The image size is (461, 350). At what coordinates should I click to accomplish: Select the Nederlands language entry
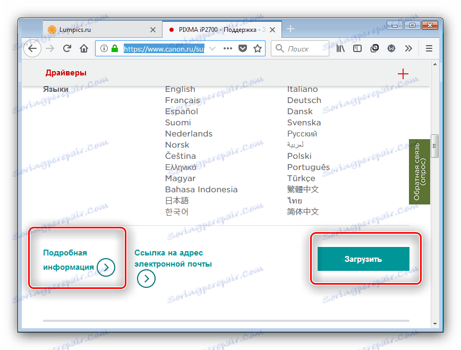tap(189, 134)
